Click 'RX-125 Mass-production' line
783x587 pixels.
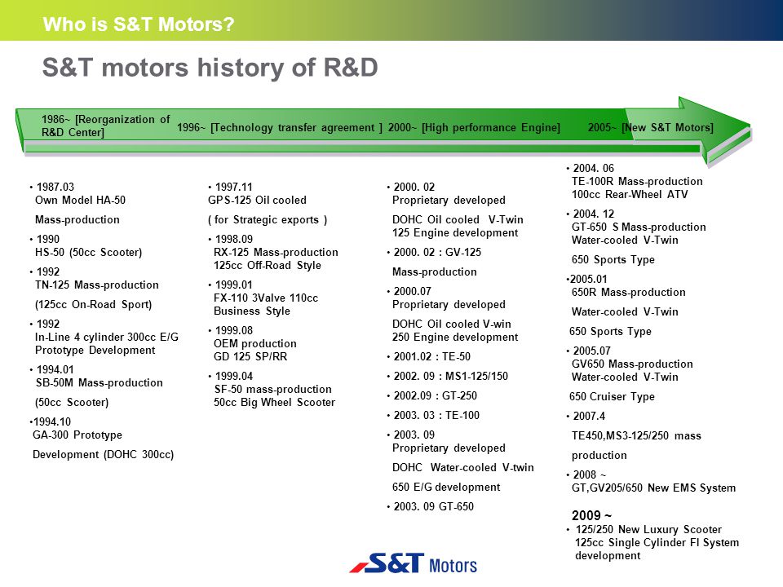click(x=276, y=253)
